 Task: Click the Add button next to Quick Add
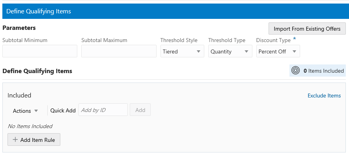tap(140, 110)
